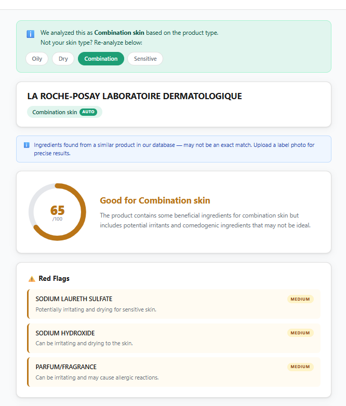Screen dimensions: 346x406
Task: Click the info icon in blue notice
Action: point(26,145)
